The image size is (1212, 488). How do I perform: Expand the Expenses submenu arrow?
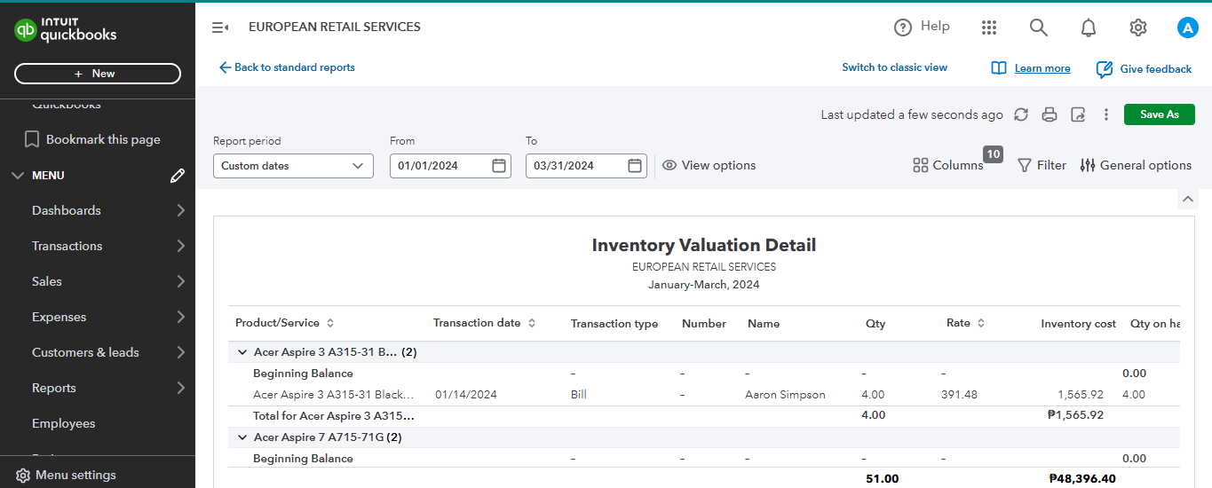pos(180,317)
